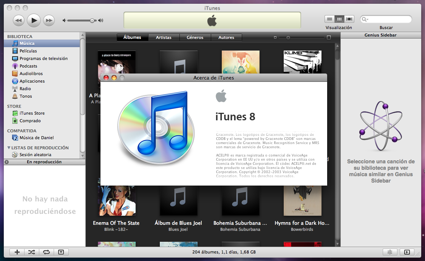The width and height of the screenshot is (425, 261).
Task: Click the Bowerbirds artist text
Action: 302,229
